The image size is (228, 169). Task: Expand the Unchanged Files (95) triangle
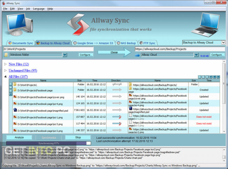click(x=5, y=70)
